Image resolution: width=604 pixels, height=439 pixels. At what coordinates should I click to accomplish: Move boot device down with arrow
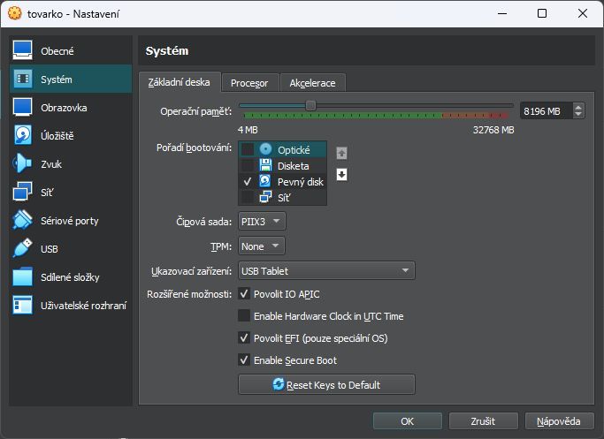point(341,174)
